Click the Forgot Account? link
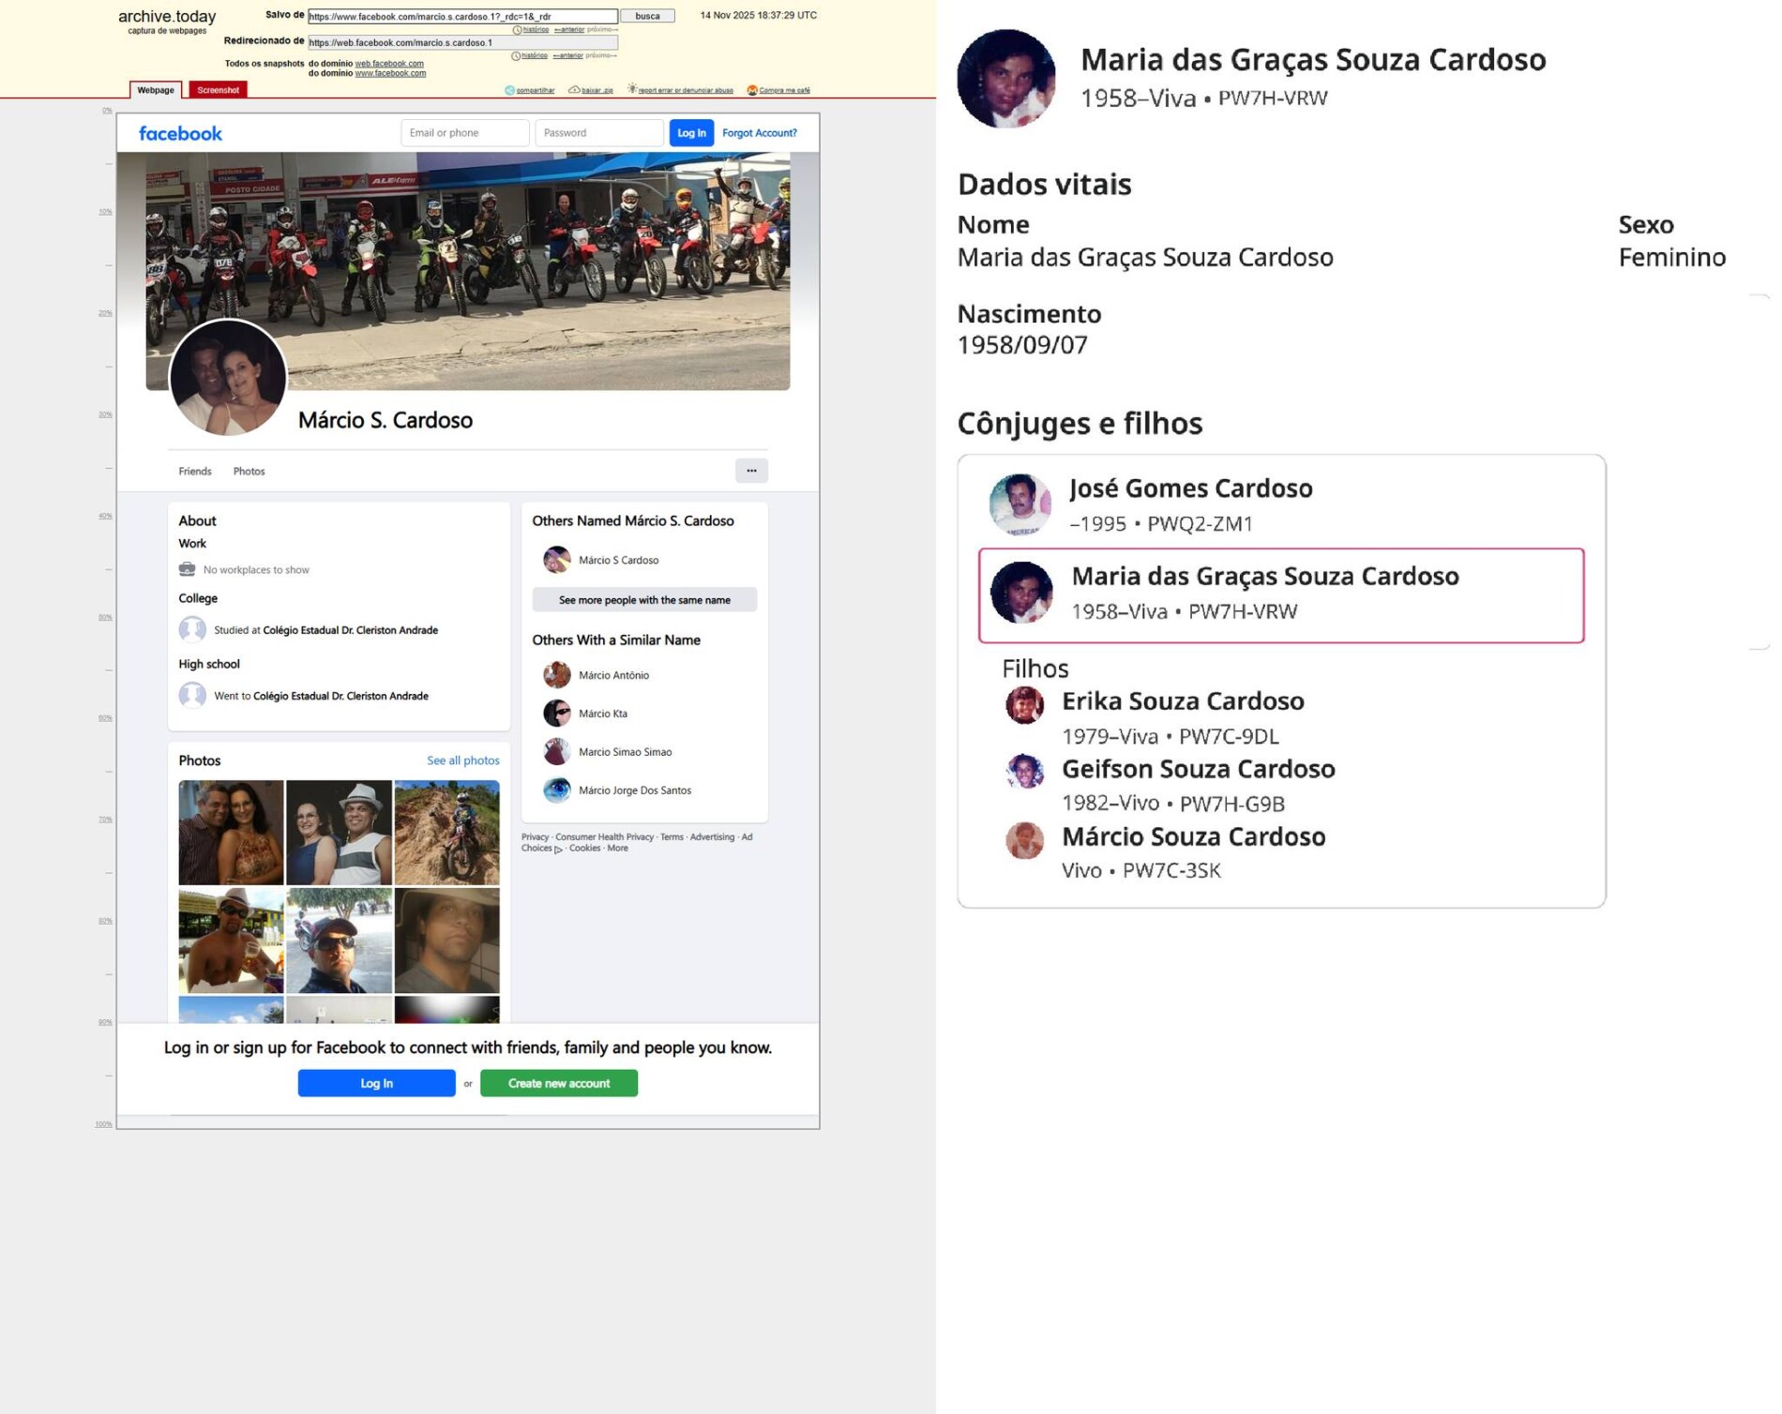This screenshot has height=1414, width=1782. point(759,133)
